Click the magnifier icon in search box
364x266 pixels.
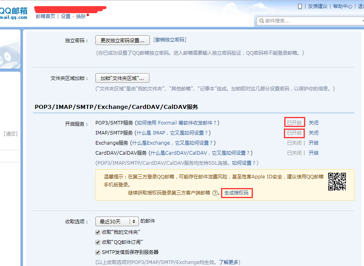(x=261, y=21)
